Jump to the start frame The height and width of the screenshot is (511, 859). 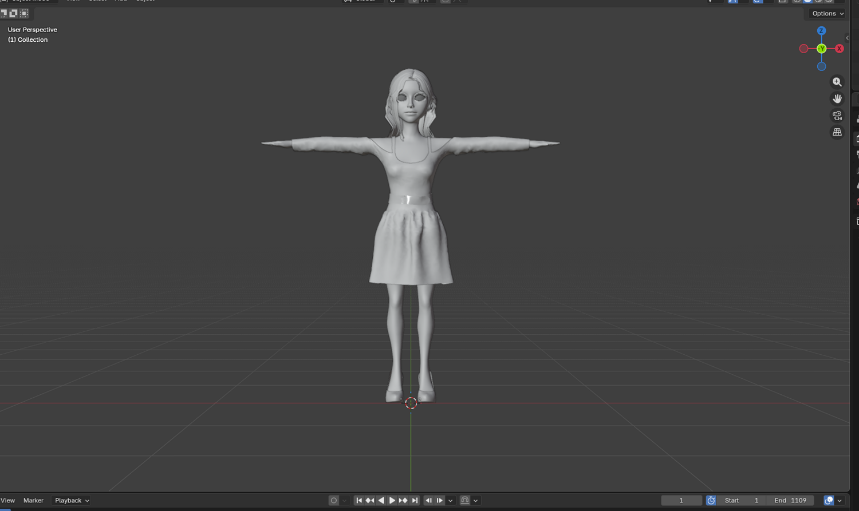[x=359, y=501]
